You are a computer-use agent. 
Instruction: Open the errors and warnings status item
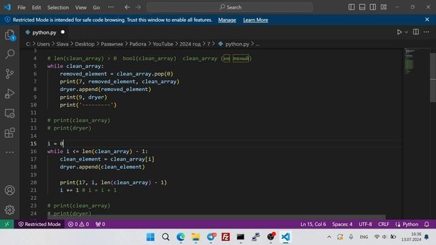(x=78, y=224)
